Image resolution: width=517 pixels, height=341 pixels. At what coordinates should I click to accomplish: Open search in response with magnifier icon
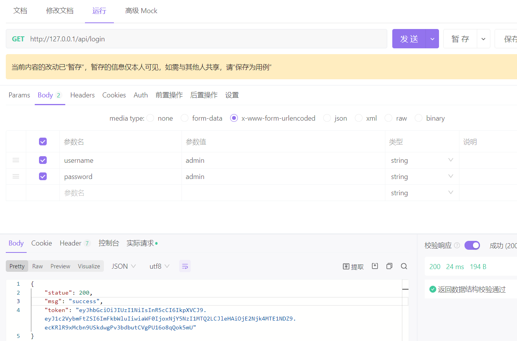[x=404, y=266]
